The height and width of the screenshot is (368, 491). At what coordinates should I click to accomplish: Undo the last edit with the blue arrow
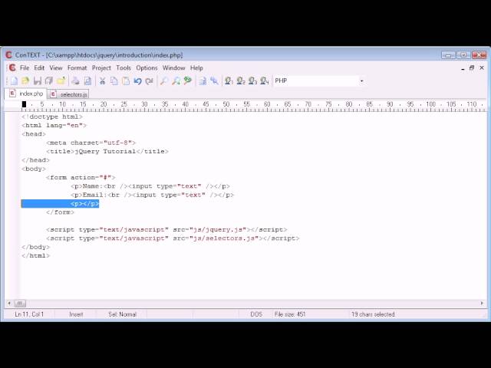pos(137,81)
